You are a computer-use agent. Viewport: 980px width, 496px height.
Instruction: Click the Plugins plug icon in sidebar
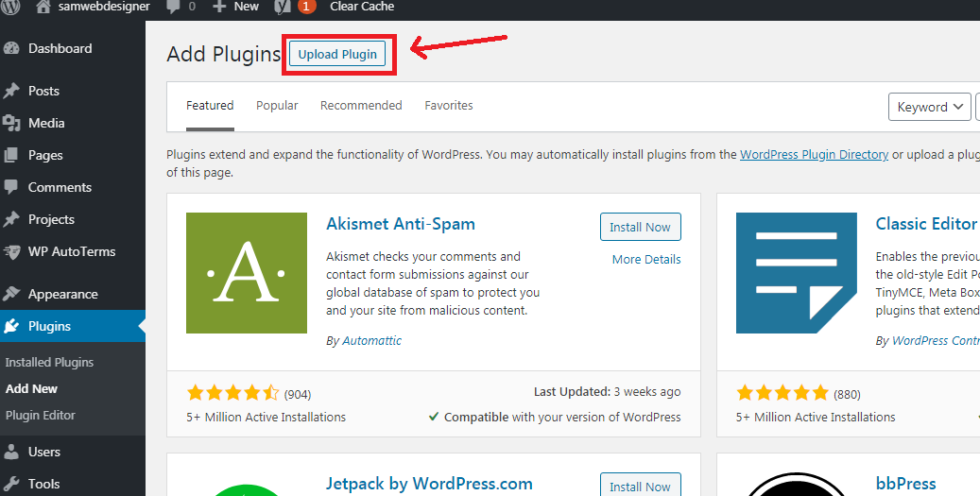10,326
